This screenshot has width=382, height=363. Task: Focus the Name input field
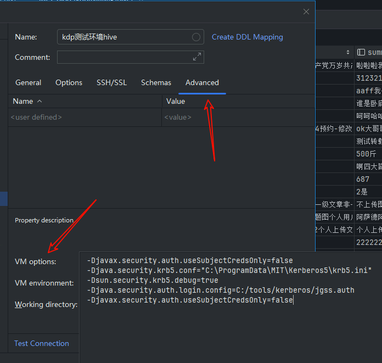coord(130,37)
